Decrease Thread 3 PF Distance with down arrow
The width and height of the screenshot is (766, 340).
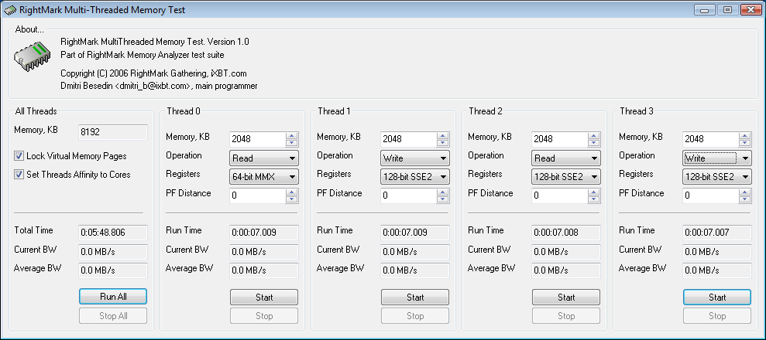coord(744,199)
